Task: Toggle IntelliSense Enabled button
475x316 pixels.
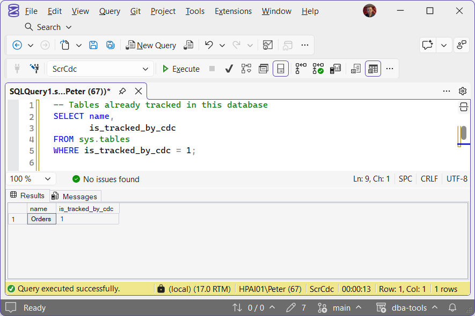Action: pos(281,69)
